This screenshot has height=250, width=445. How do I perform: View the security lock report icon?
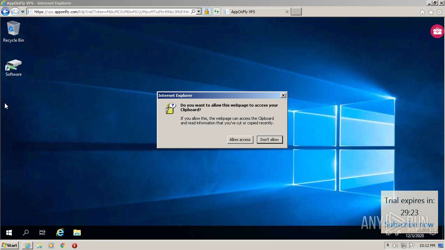(x=207, y=12)
